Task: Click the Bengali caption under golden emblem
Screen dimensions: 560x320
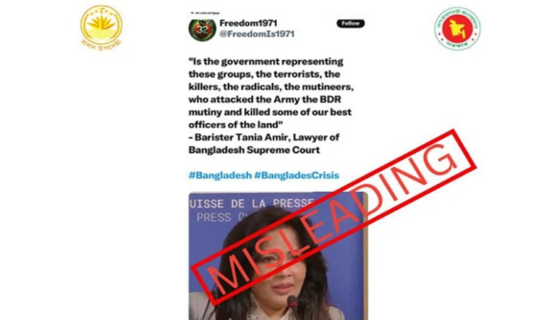Action: pos(102,44)
